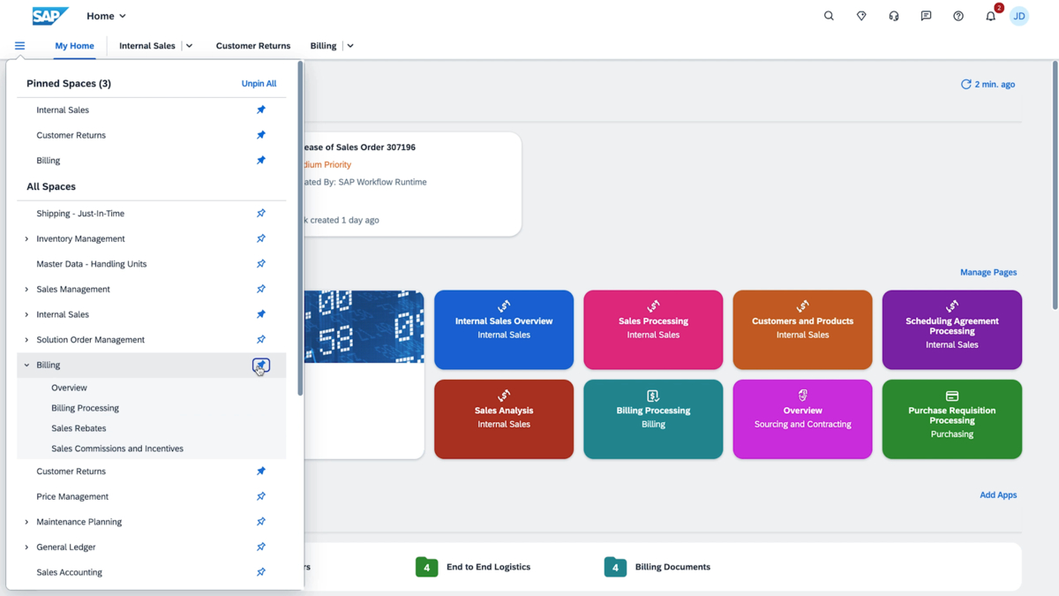Screen dimensions: 1059x596
Task: Click the headset support icon
Action: coord(894,16)
